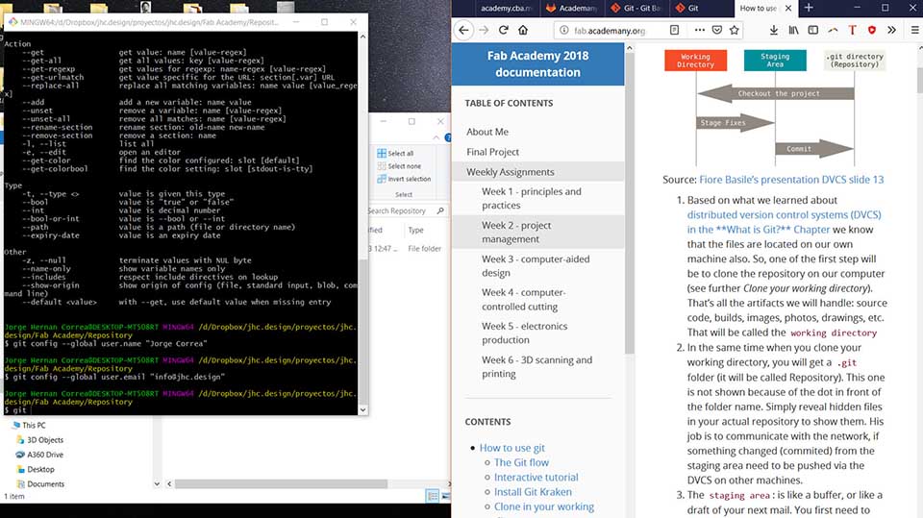The height and width of the screenshot is (518, 923).
Task: Open page actions three-dot menu
Action: tap(699, 30)
